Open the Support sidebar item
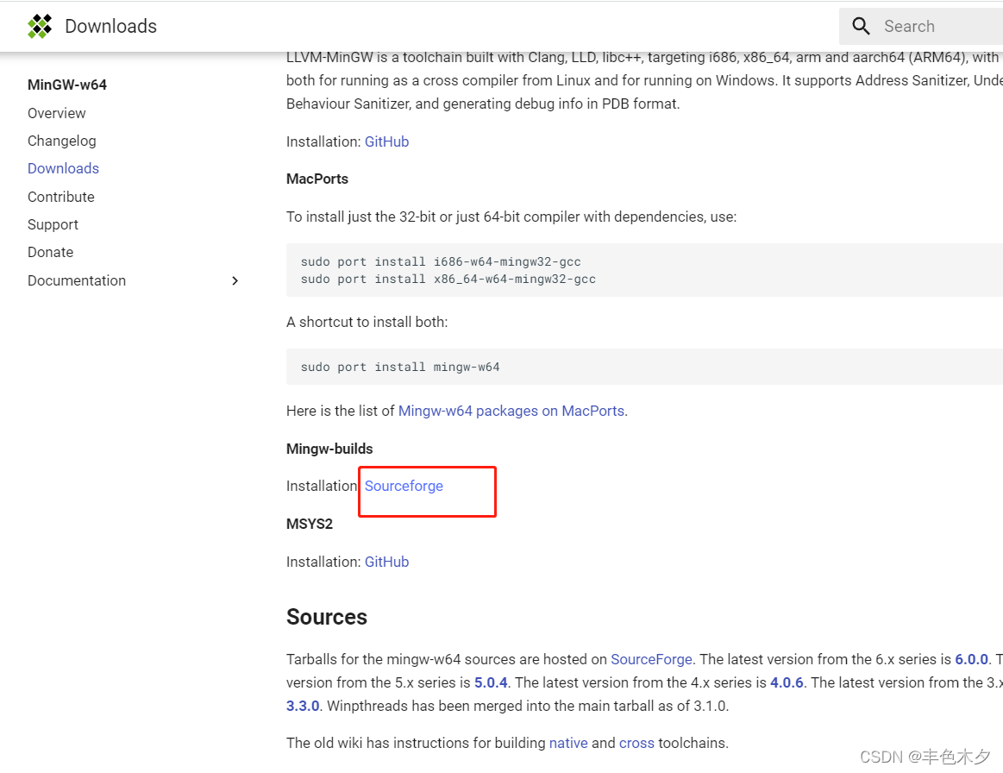The image size is (1003, 773). pos(53,224)
